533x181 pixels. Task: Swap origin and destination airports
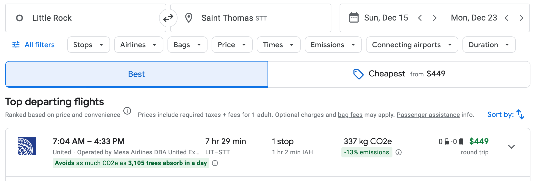(x=168, y=18)
